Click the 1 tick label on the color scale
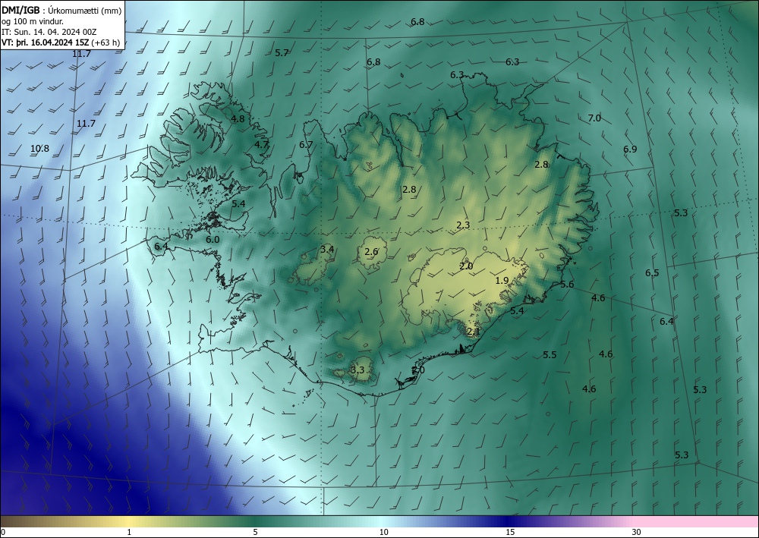Viewport: 759px width, 538px height. tap(129, 532)
